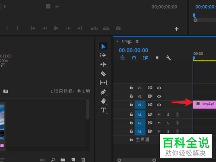
Task: Toggle A2 track targeting
Action: [x=140, y=123]
